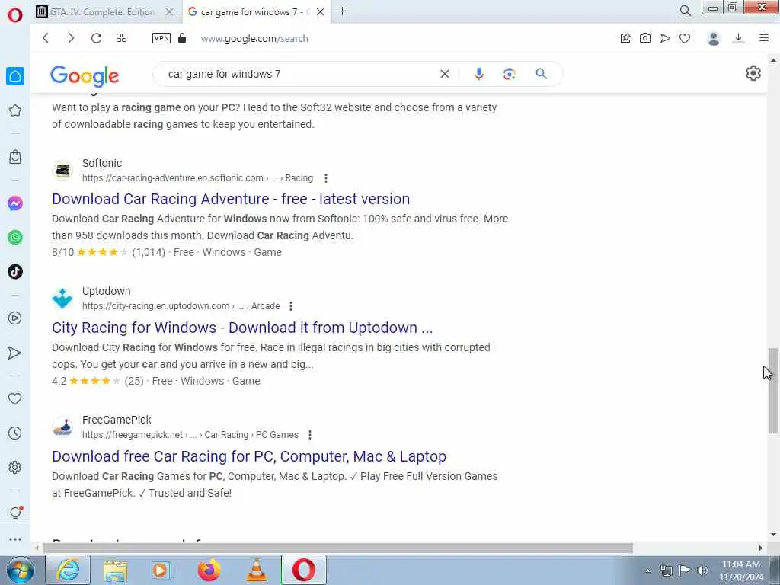780x585 pixels.
Task: Open the Opera main menu logo
Action: point(15,15)
